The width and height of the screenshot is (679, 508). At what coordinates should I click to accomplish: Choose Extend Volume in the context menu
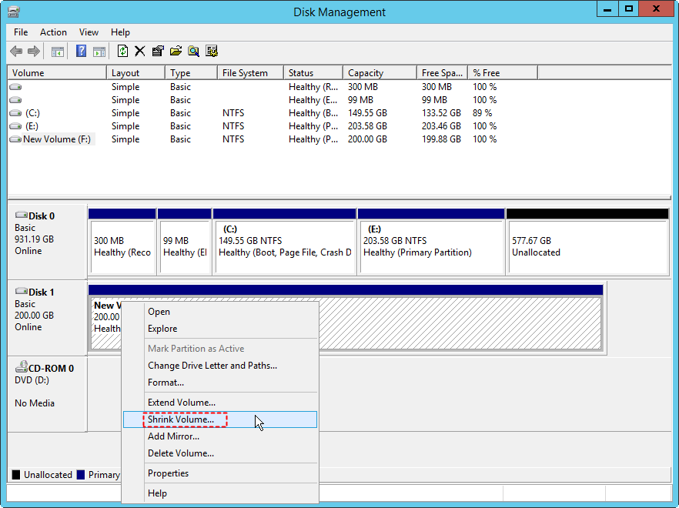(182, 403)
